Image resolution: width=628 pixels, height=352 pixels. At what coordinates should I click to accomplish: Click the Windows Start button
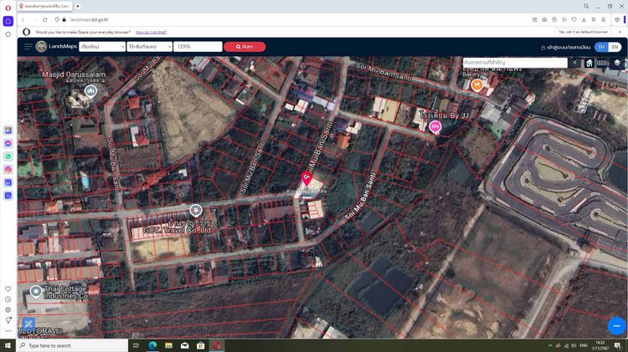[8, 345]
